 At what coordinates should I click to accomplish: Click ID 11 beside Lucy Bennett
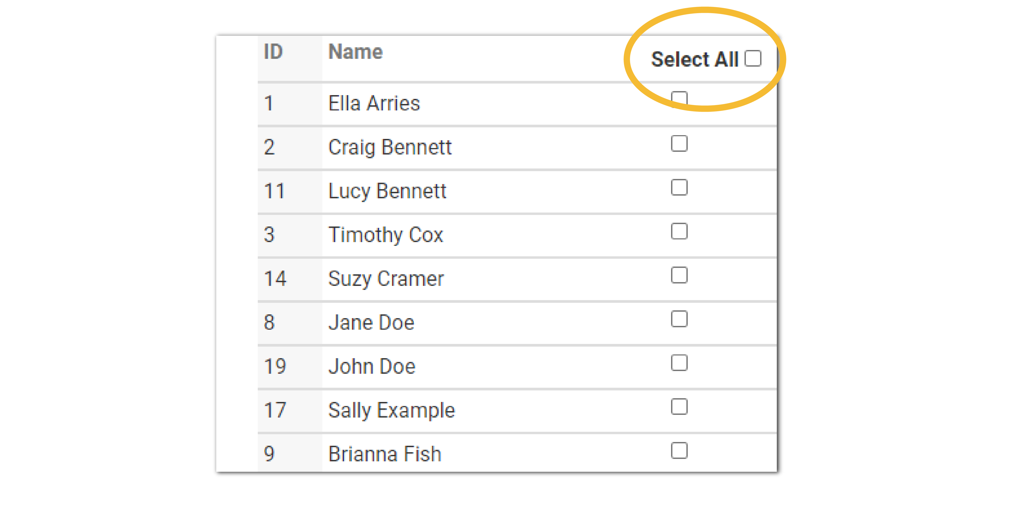274,191
